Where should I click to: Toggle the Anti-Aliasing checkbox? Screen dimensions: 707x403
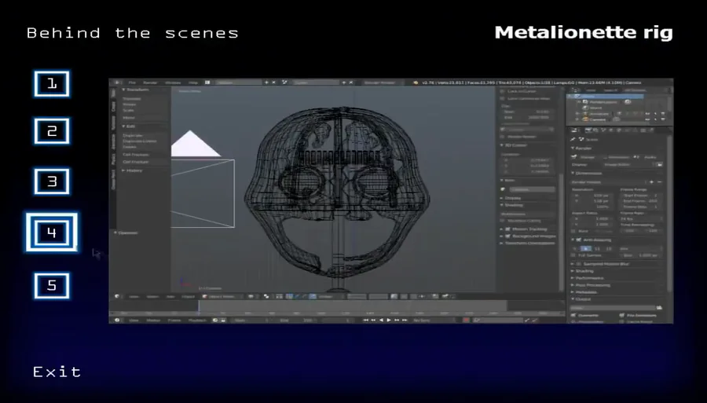click(579, 240)
